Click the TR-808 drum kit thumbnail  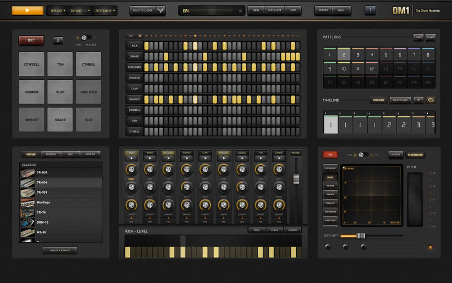(x=28, y=172)
